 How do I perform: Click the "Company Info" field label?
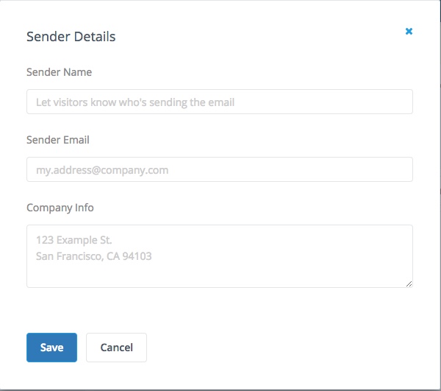click(x=60, y=208)
